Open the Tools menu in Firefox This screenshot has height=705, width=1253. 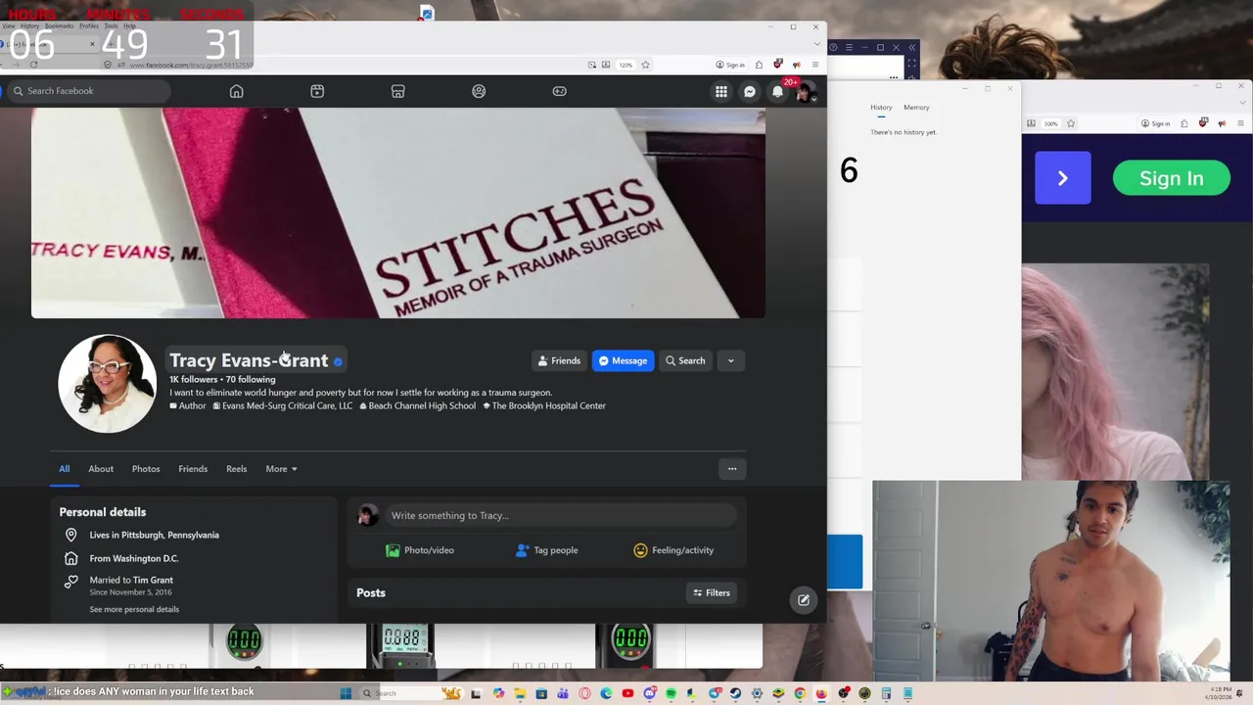point(111,25)
